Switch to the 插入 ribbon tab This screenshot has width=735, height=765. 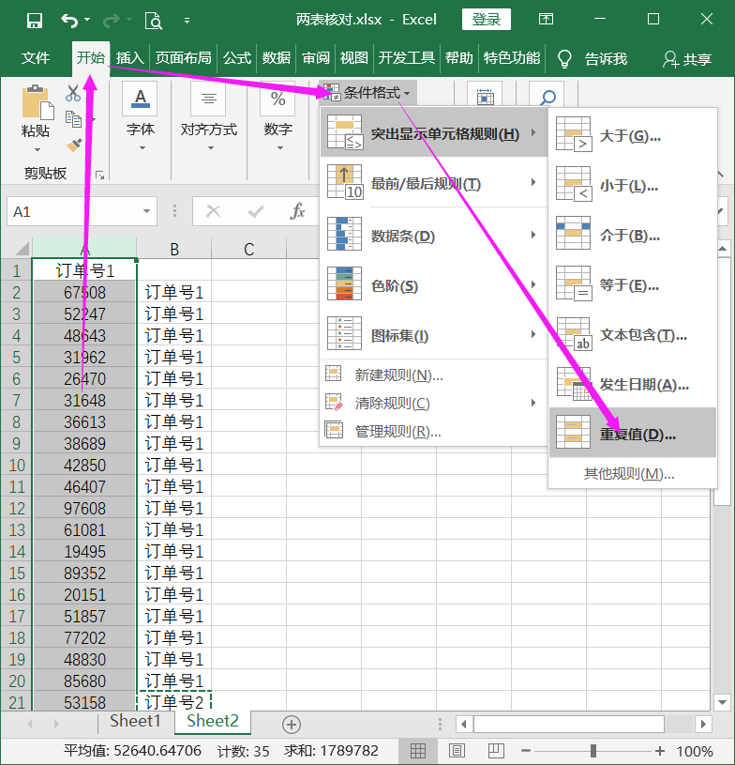[x=129, y=58]
